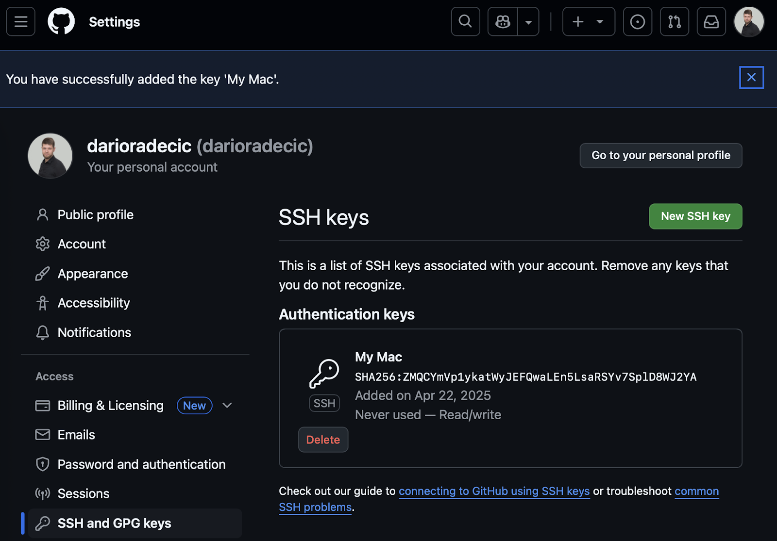777x541 pixels.
Task: Click the person icon beside Public profile
Action: [43, 214]
